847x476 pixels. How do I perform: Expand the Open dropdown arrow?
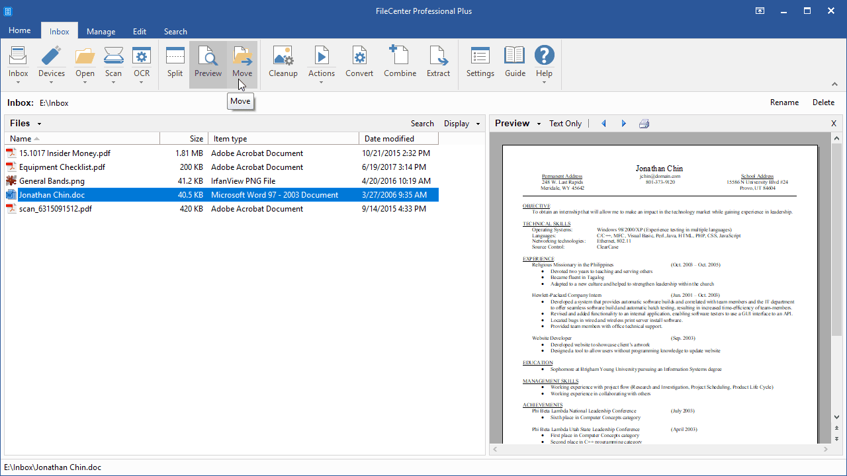click(x=85, y=83)
